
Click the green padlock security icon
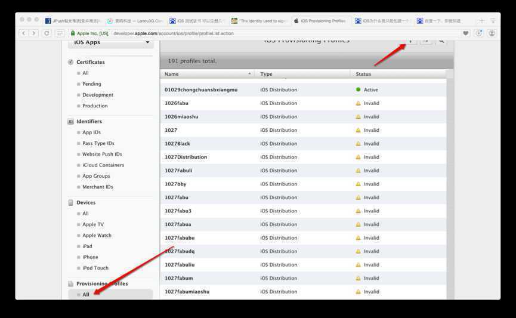[x=73, y=33]
